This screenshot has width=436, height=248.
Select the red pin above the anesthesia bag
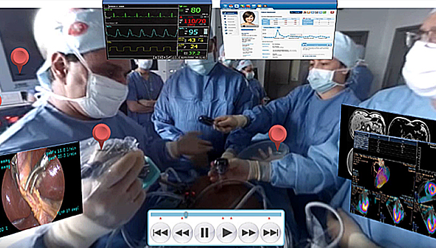[101, 135]
